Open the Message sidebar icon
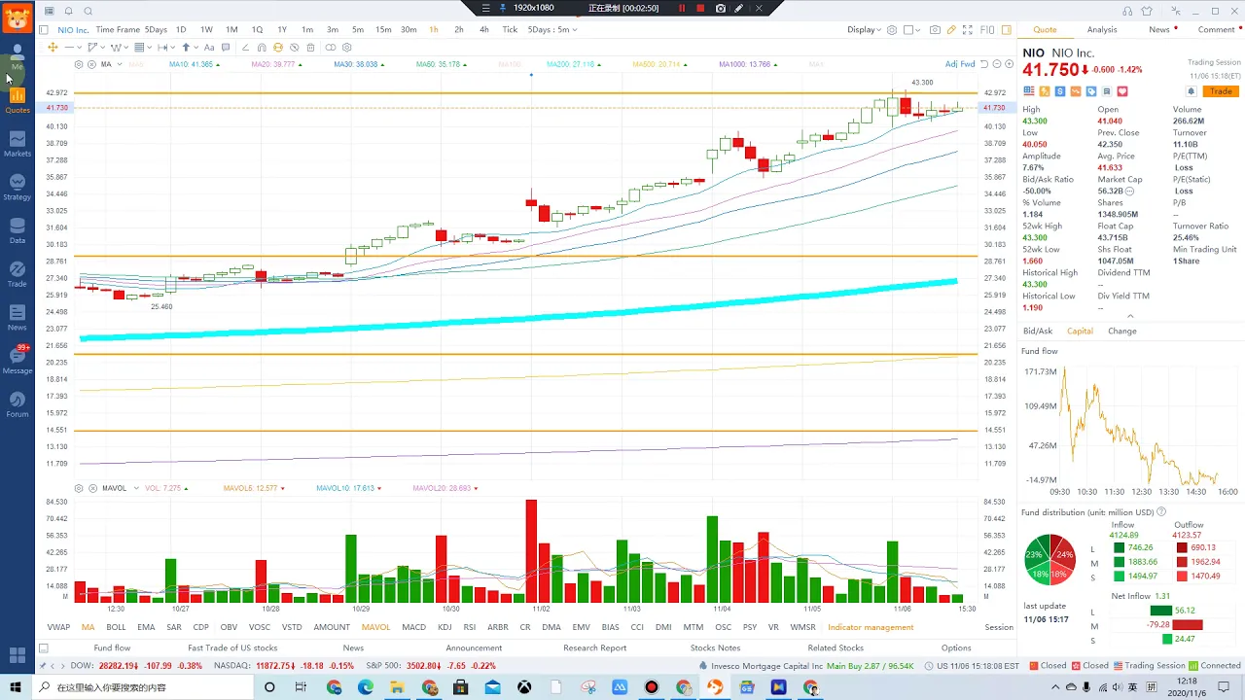This screenshot has height=700, width=1245. pos(18,360)
